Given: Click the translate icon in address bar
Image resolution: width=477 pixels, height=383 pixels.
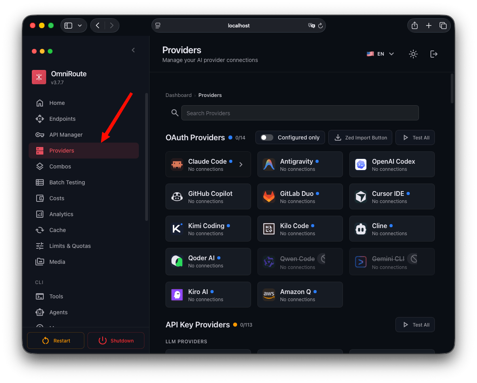Looking at the screenshot, I should 311,25.
